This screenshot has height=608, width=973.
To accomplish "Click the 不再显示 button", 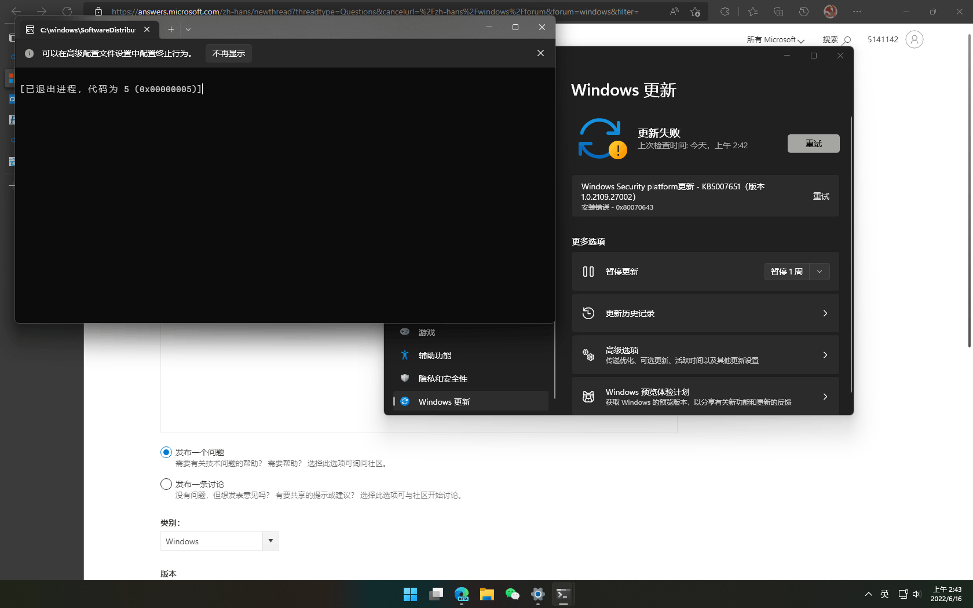I will pos(229,53).
